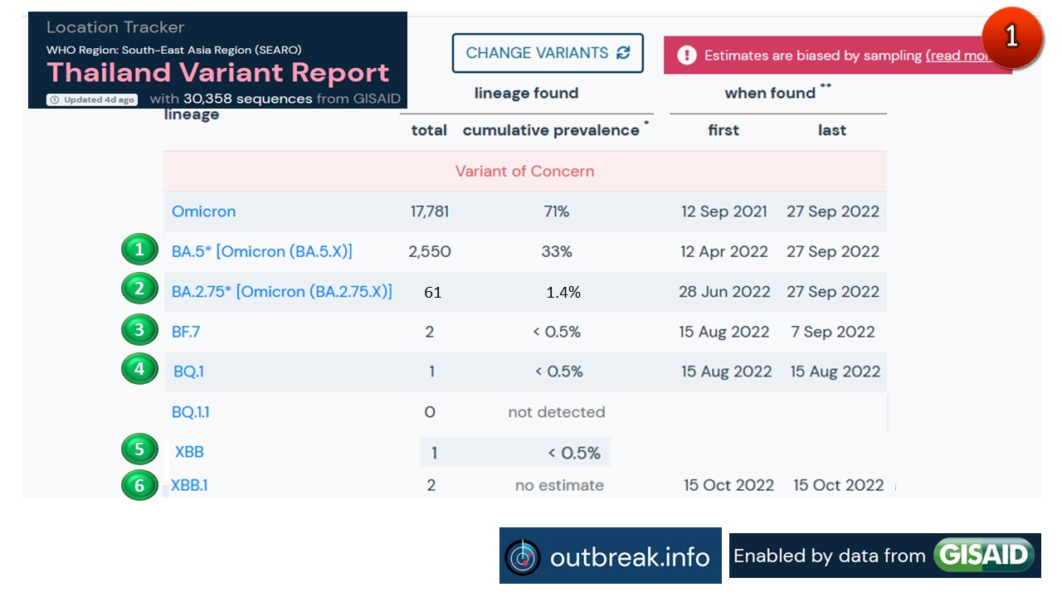Click the warning exclamation icon in red banner
1062x597 pixels.
[x=687, y=56]
